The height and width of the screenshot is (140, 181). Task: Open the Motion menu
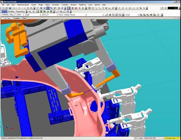point(48,5)
